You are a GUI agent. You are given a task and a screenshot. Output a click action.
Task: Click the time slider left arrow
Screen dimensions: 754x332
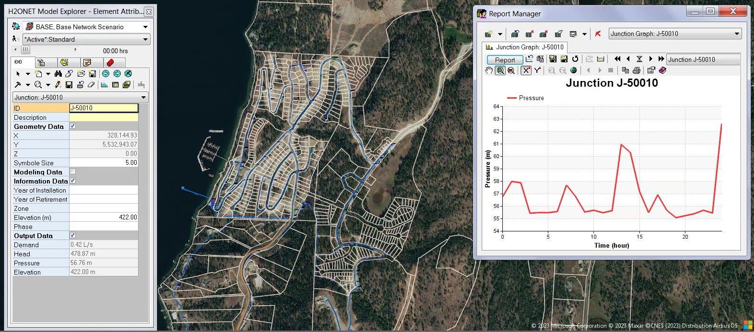pyautogui.click(x=15, y=49)
